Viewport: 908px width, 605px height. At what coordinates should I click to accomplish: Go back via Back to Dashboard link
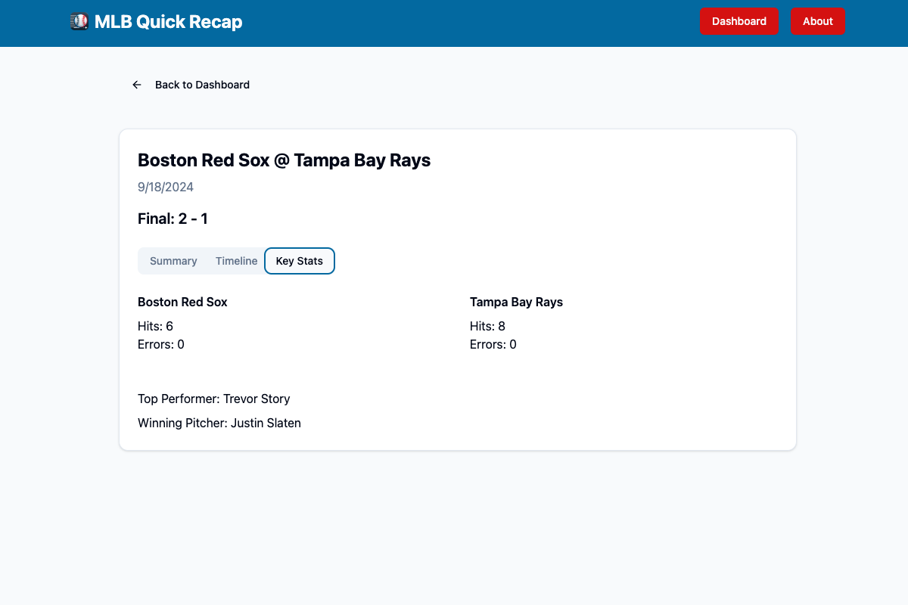click(x=190, y=85)
